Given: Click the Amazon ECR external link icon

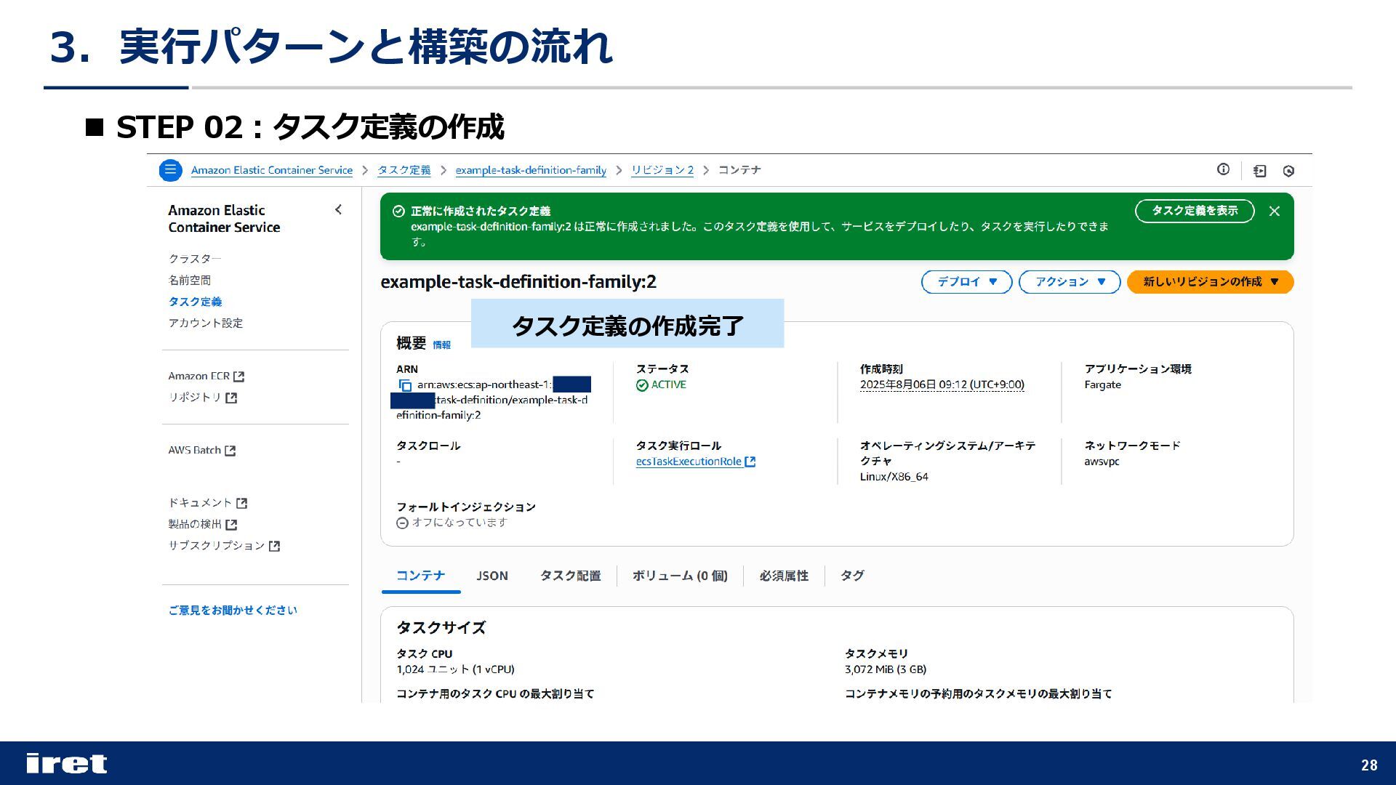Looking at the screenshot, I should click(238, 377).
